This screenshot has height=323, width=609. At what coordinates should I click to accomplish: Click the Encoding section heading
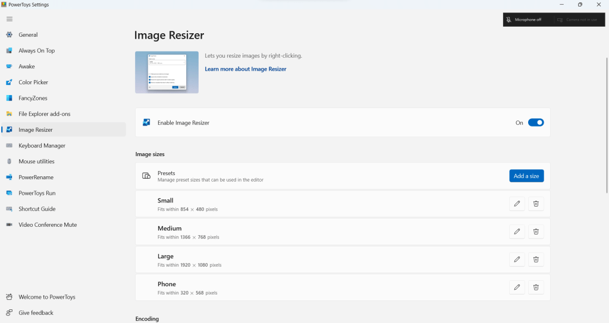(x=147, y=319)
